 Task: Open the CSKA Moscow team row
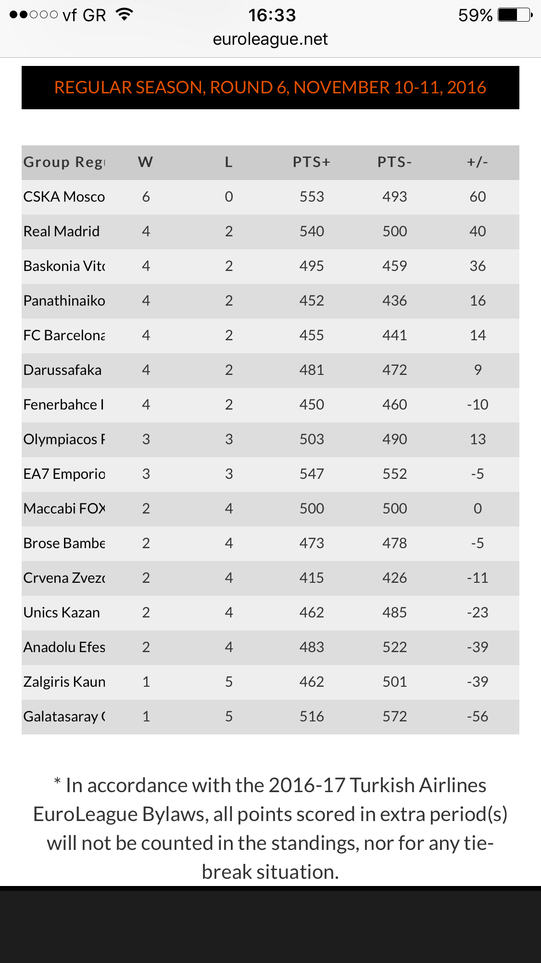coord(64,197)
